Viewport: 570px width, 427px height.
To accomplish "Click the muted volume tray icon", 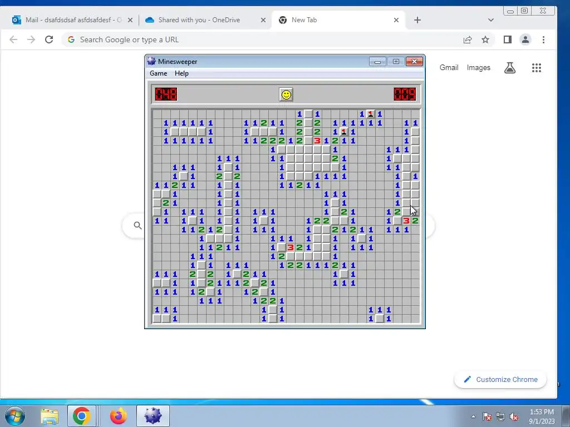I will tap(514, 416).
